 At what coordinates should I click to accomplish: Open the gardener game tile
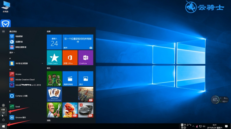(x=54, y=110)
